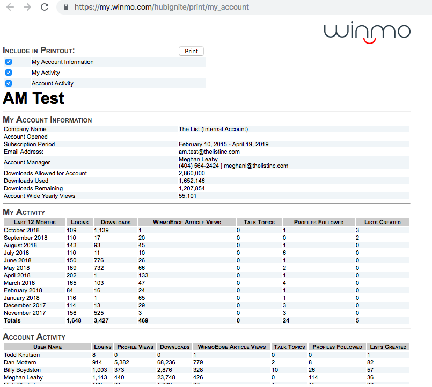The width and height of the screenshot is (432, 387).
Task: Click the Dan Mottern row name
Action: (20, 362)
